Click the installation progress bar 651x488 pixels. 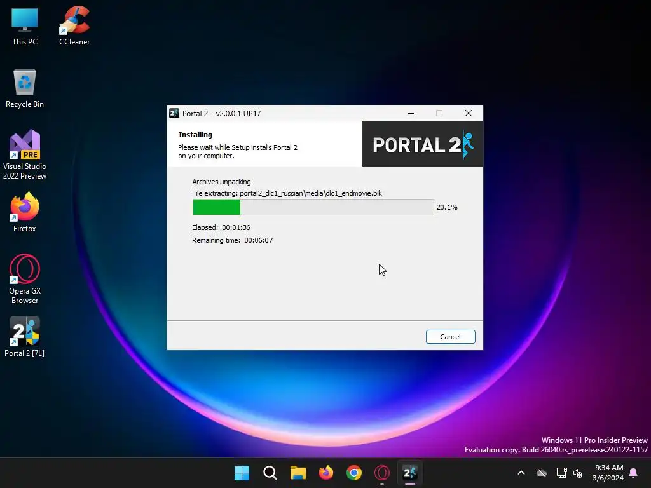tap(313, 207)
